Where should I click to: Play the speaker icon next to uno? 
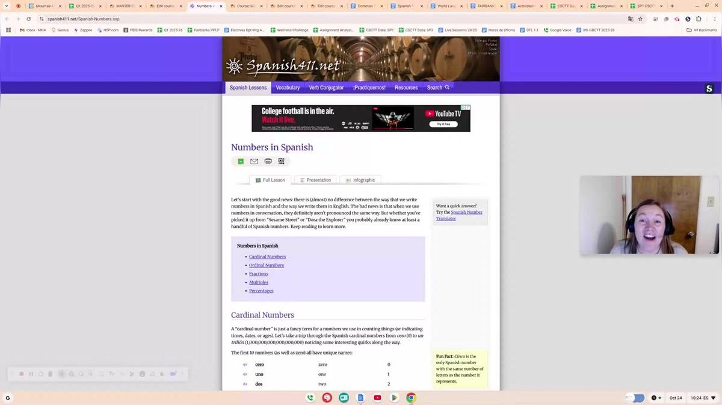pyautogui.click(x=245, y=374)
